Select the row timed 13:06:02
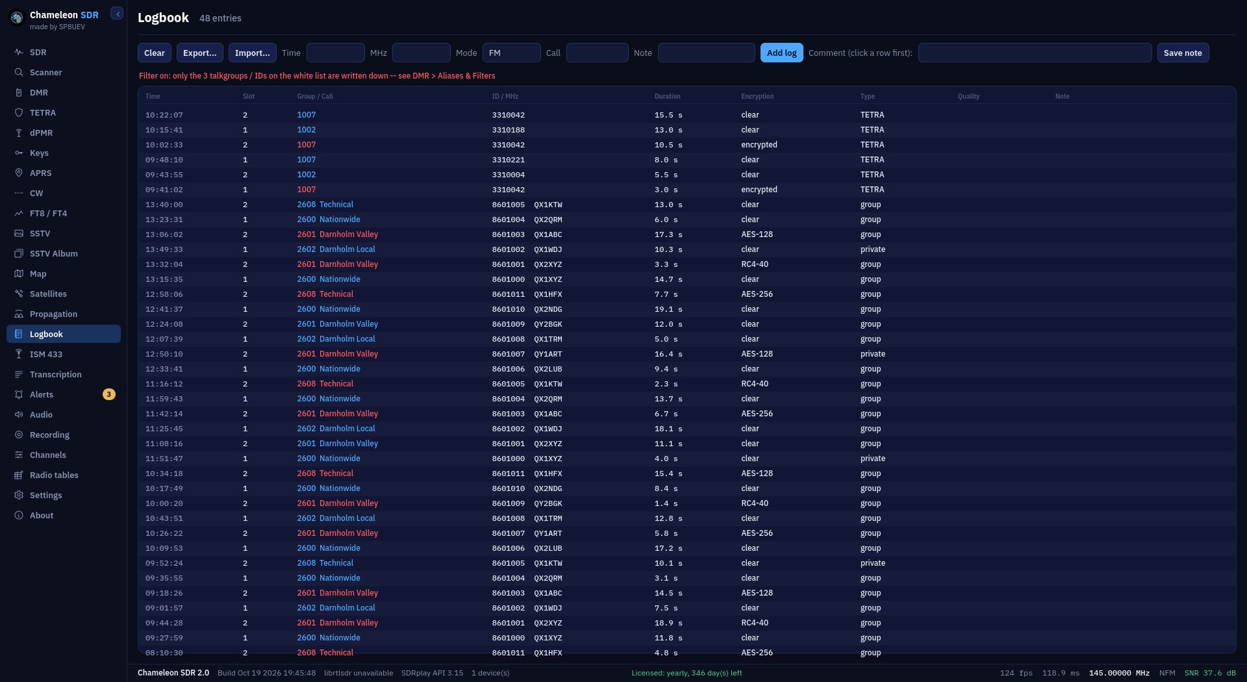 [686, 234]
